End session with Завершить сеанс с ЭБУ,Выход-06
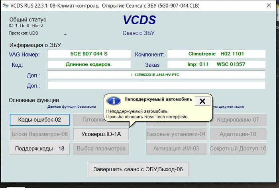The image size is (279, 188). tap(138, 169)
